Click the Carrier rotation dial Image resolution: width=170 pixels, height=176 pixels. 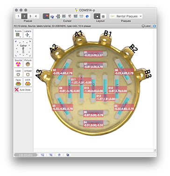23,48
